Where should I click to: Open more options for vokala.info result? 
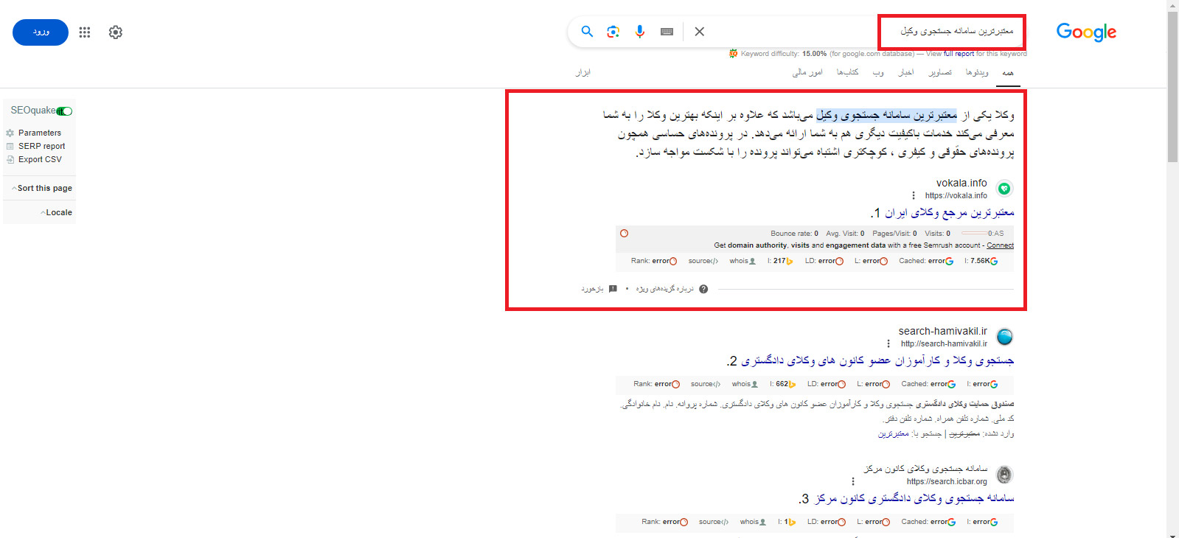pos(914,195)
